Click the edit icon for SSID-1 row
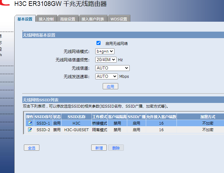Viewport: 224px width, 173px height. (x=30, y=123)
